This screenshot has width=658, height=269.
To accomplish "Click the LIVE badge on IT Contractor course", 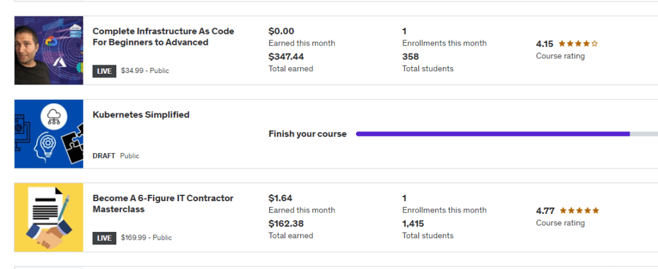I will (105, 238).
